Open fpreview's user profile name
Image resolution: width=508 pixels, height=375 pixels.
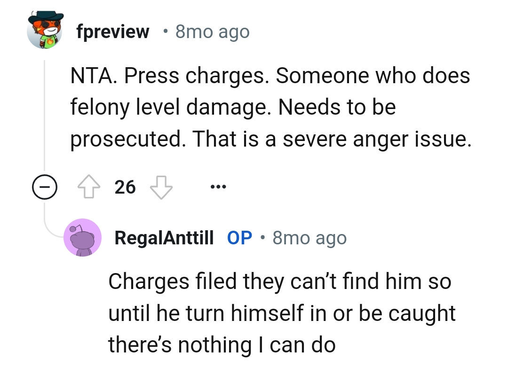113,32
